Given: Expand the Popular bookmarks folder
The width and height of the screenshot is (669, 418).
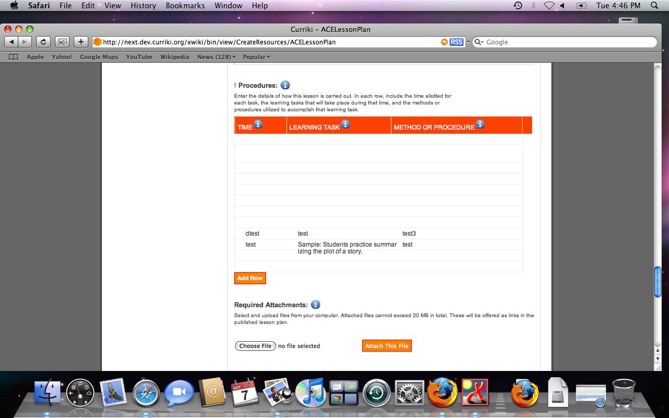Looking at the screenshot, I should [x=256, y=57].
